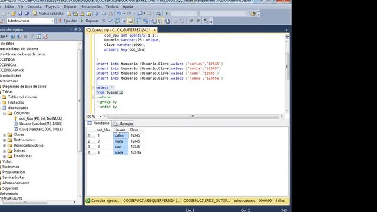Decrease indent of the selected lines
Viewport: 377px width, 212px height.
(x=191, y=21)
